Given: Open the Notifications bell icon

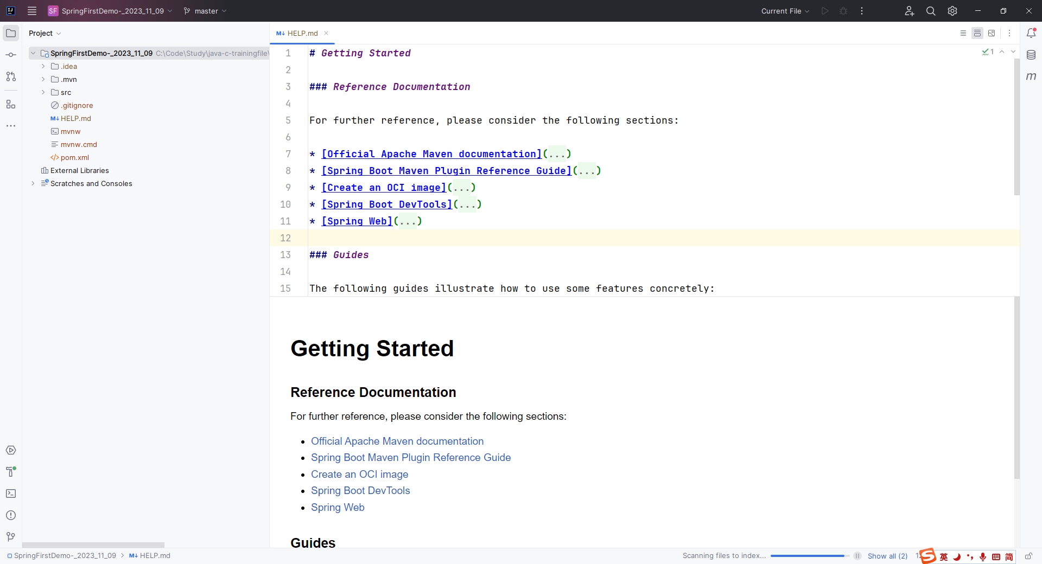Looking at the screenshot, I should 1031,33.
